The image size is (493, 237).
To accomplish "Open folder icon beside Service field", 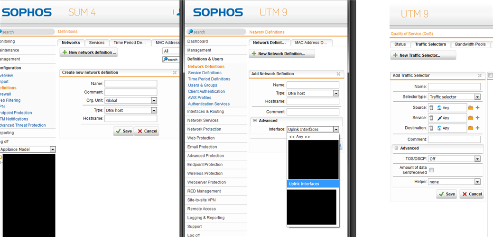I will (470, 118).
